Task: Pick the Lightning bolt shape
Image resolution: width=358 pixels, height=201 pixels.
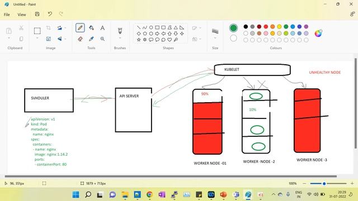Action: [176, 40]
